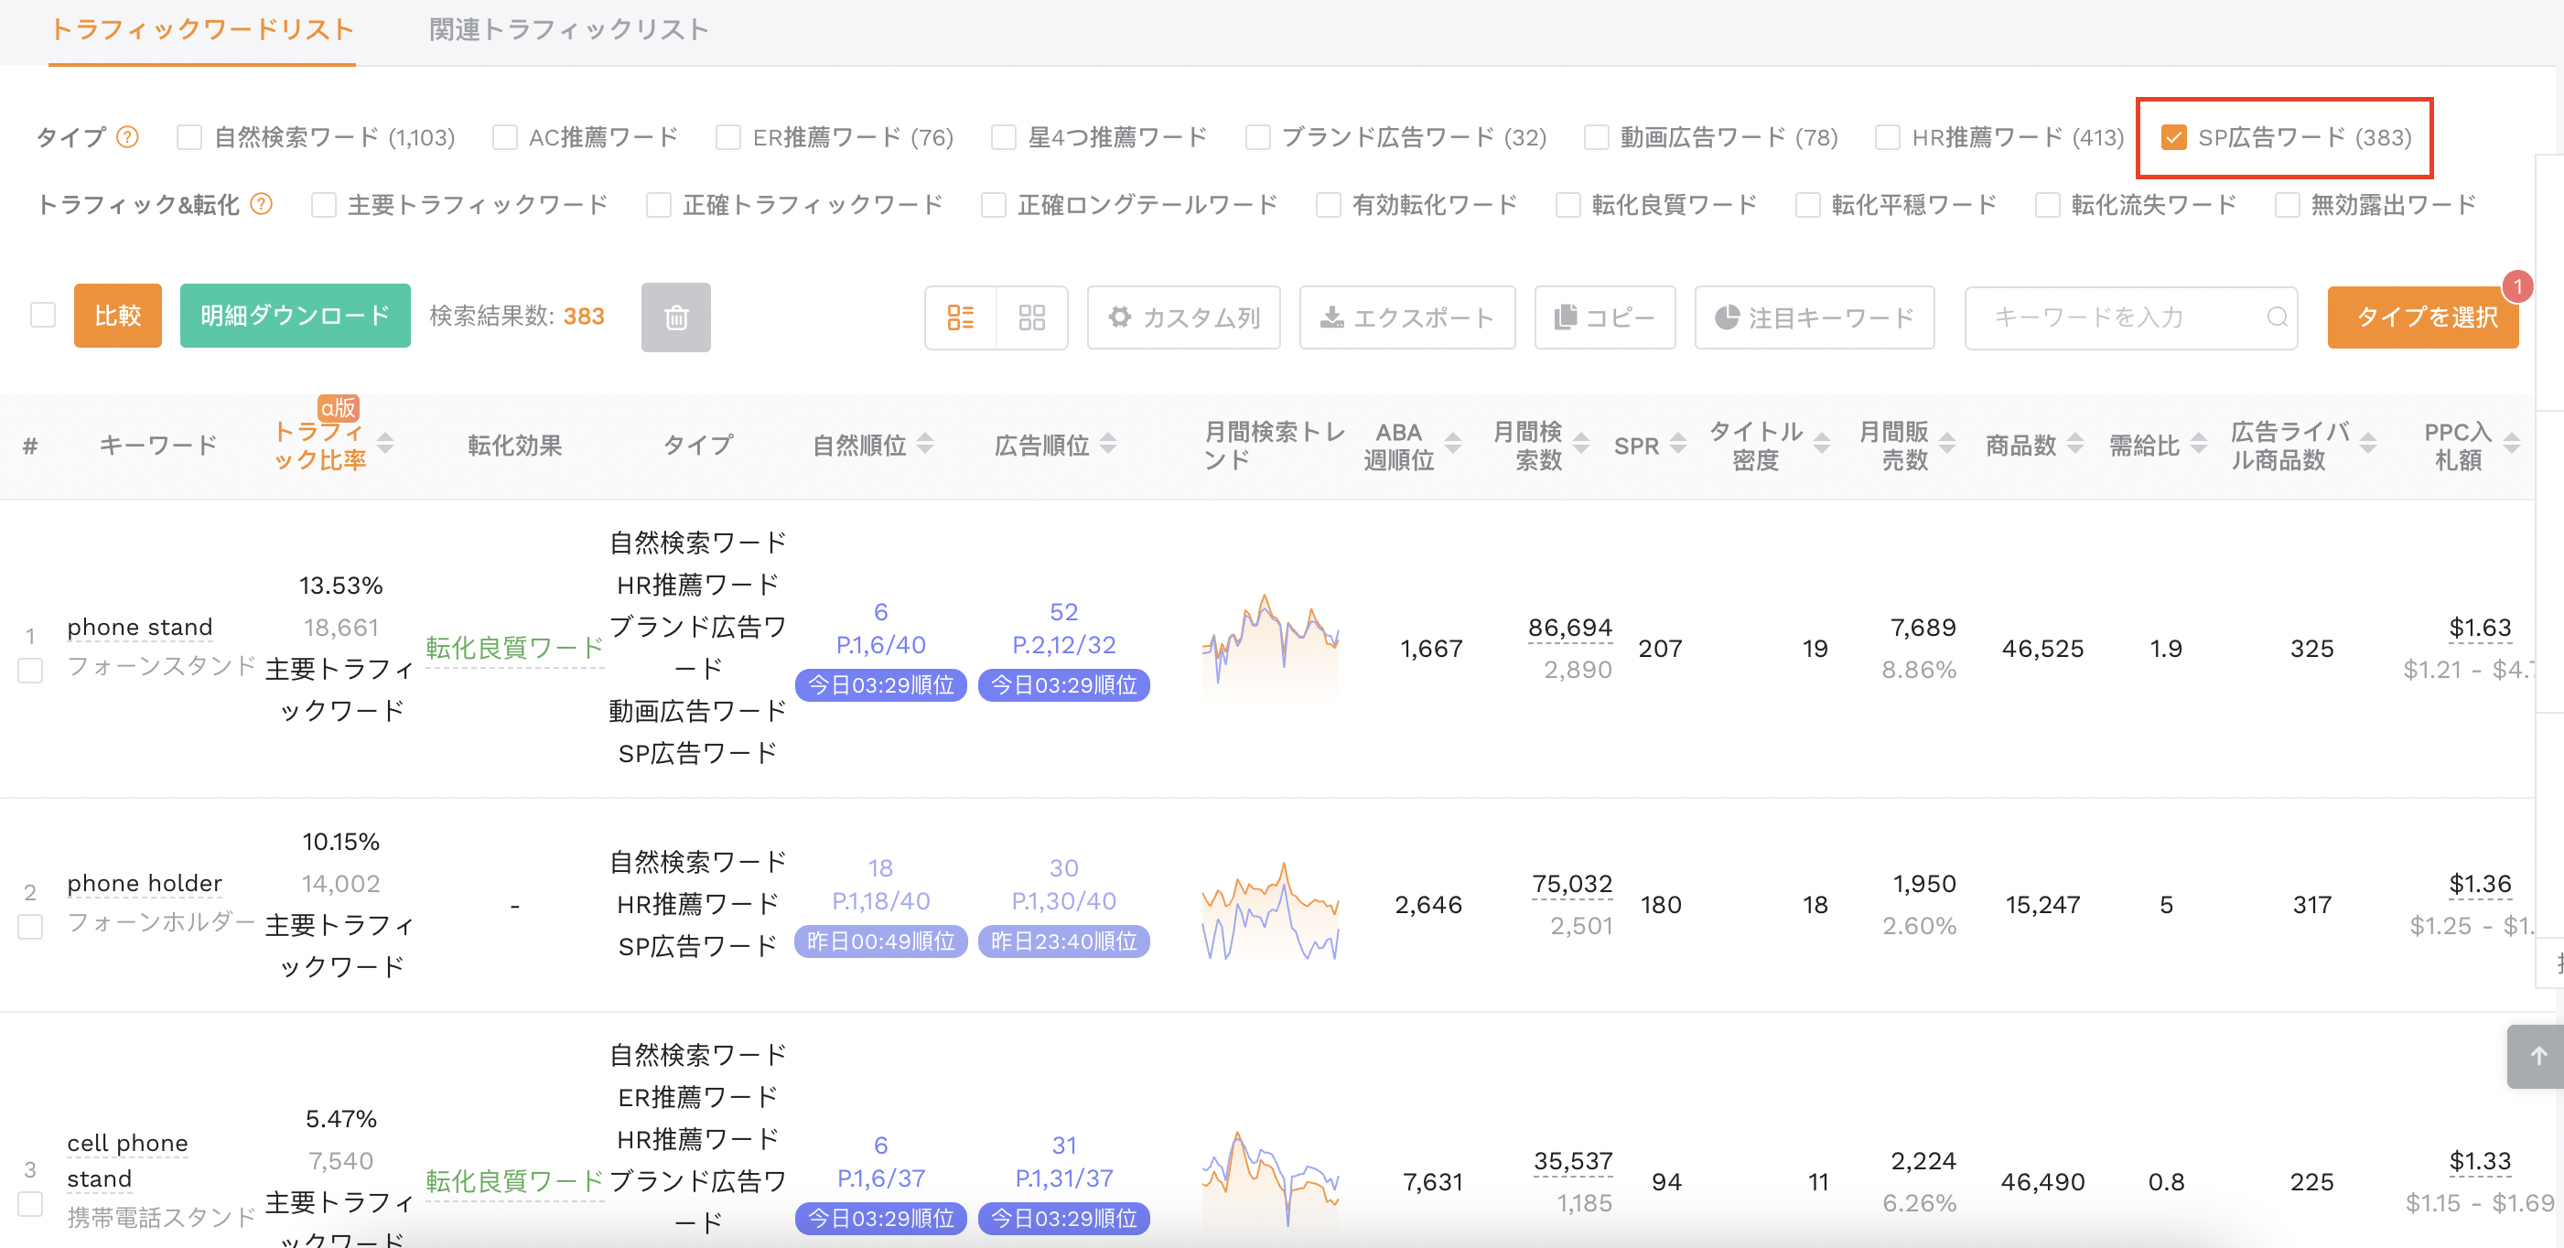The image size is (2564, 1248).
Task: Focus the キーワードを入力 search field
Action: [2130, 317]
